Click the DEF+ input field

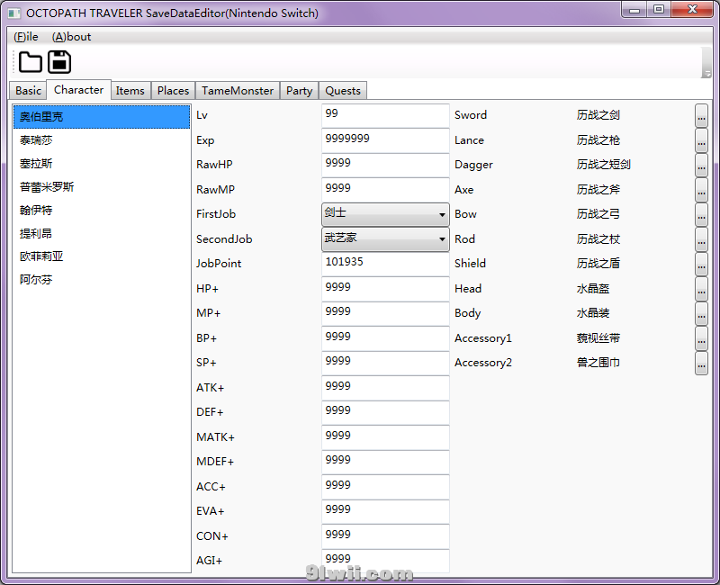click(x=385, y=413)
